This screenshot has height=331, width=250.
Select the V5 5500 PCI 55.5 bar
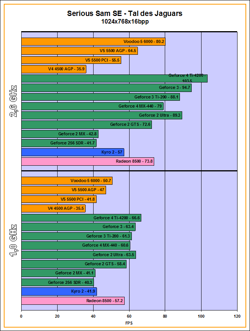coord(71,60)
